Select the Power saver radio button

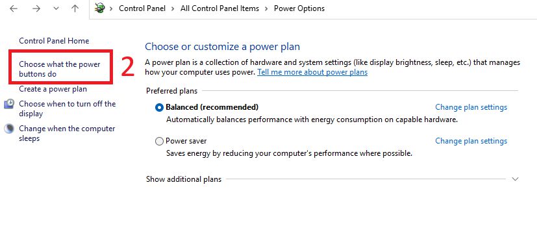coord(159,141)
